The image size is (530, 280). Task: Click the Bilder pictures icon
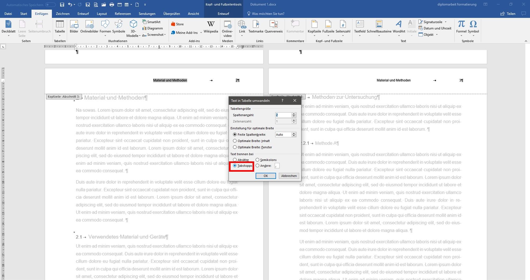pos(74,26)
